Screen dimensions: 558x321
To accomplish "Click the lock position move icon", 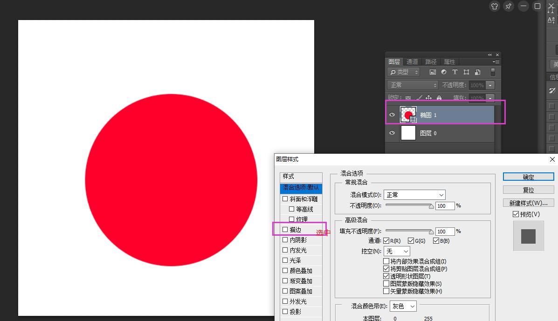I will pyautogui.click(x=429, y=97).
